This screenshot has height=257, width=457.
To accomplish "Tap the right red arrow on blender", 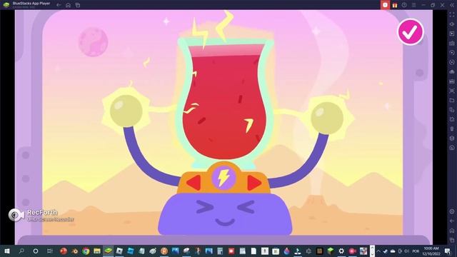I will click(254, 183).
